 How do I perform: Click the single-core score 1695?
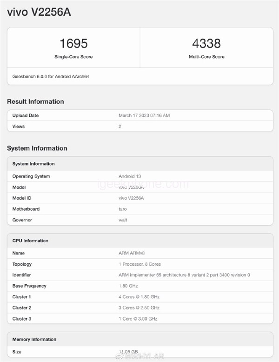click(73, 44)
